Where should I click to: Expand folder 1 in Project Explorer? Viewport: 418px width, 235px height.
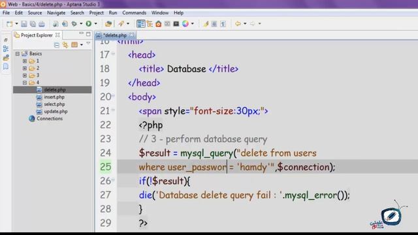coord(25,61)
